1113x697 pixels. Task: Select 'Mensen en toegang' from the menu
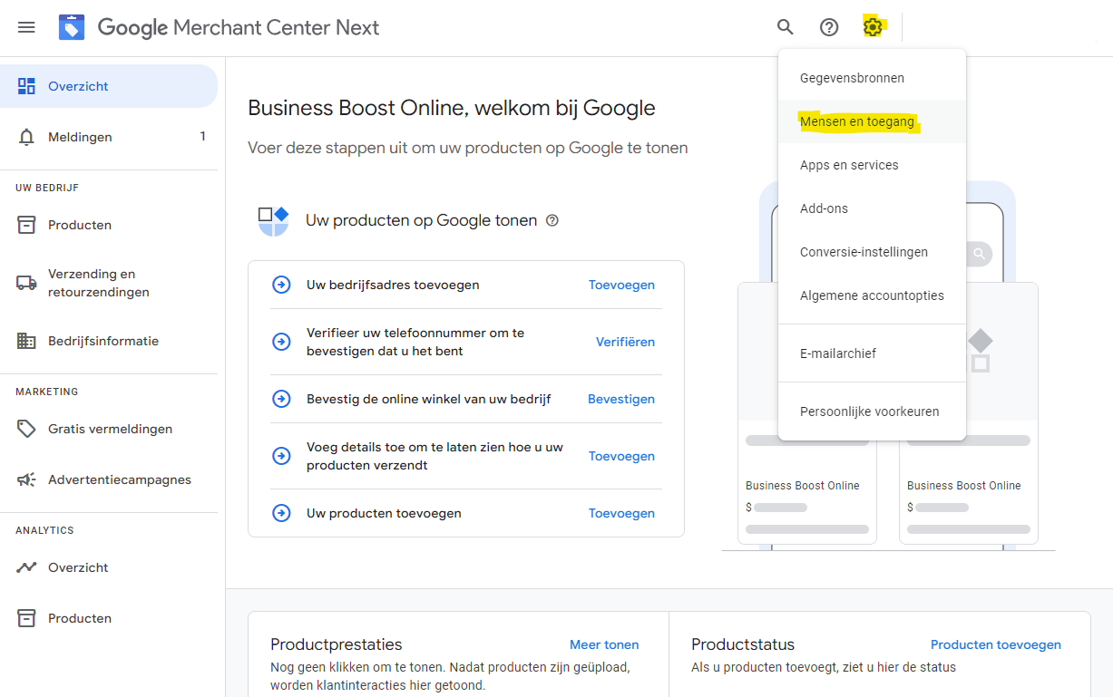coord(857,121)
